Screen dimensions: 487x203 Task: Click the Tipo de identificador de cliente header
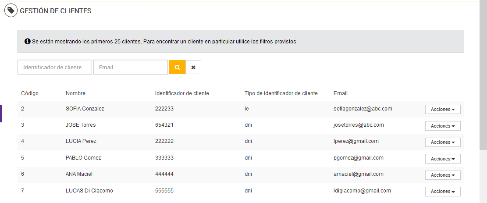(281, 93)
